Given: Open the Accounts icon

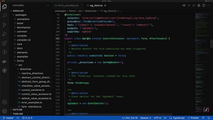Looking at the screenshot, I should coord(4,102).
